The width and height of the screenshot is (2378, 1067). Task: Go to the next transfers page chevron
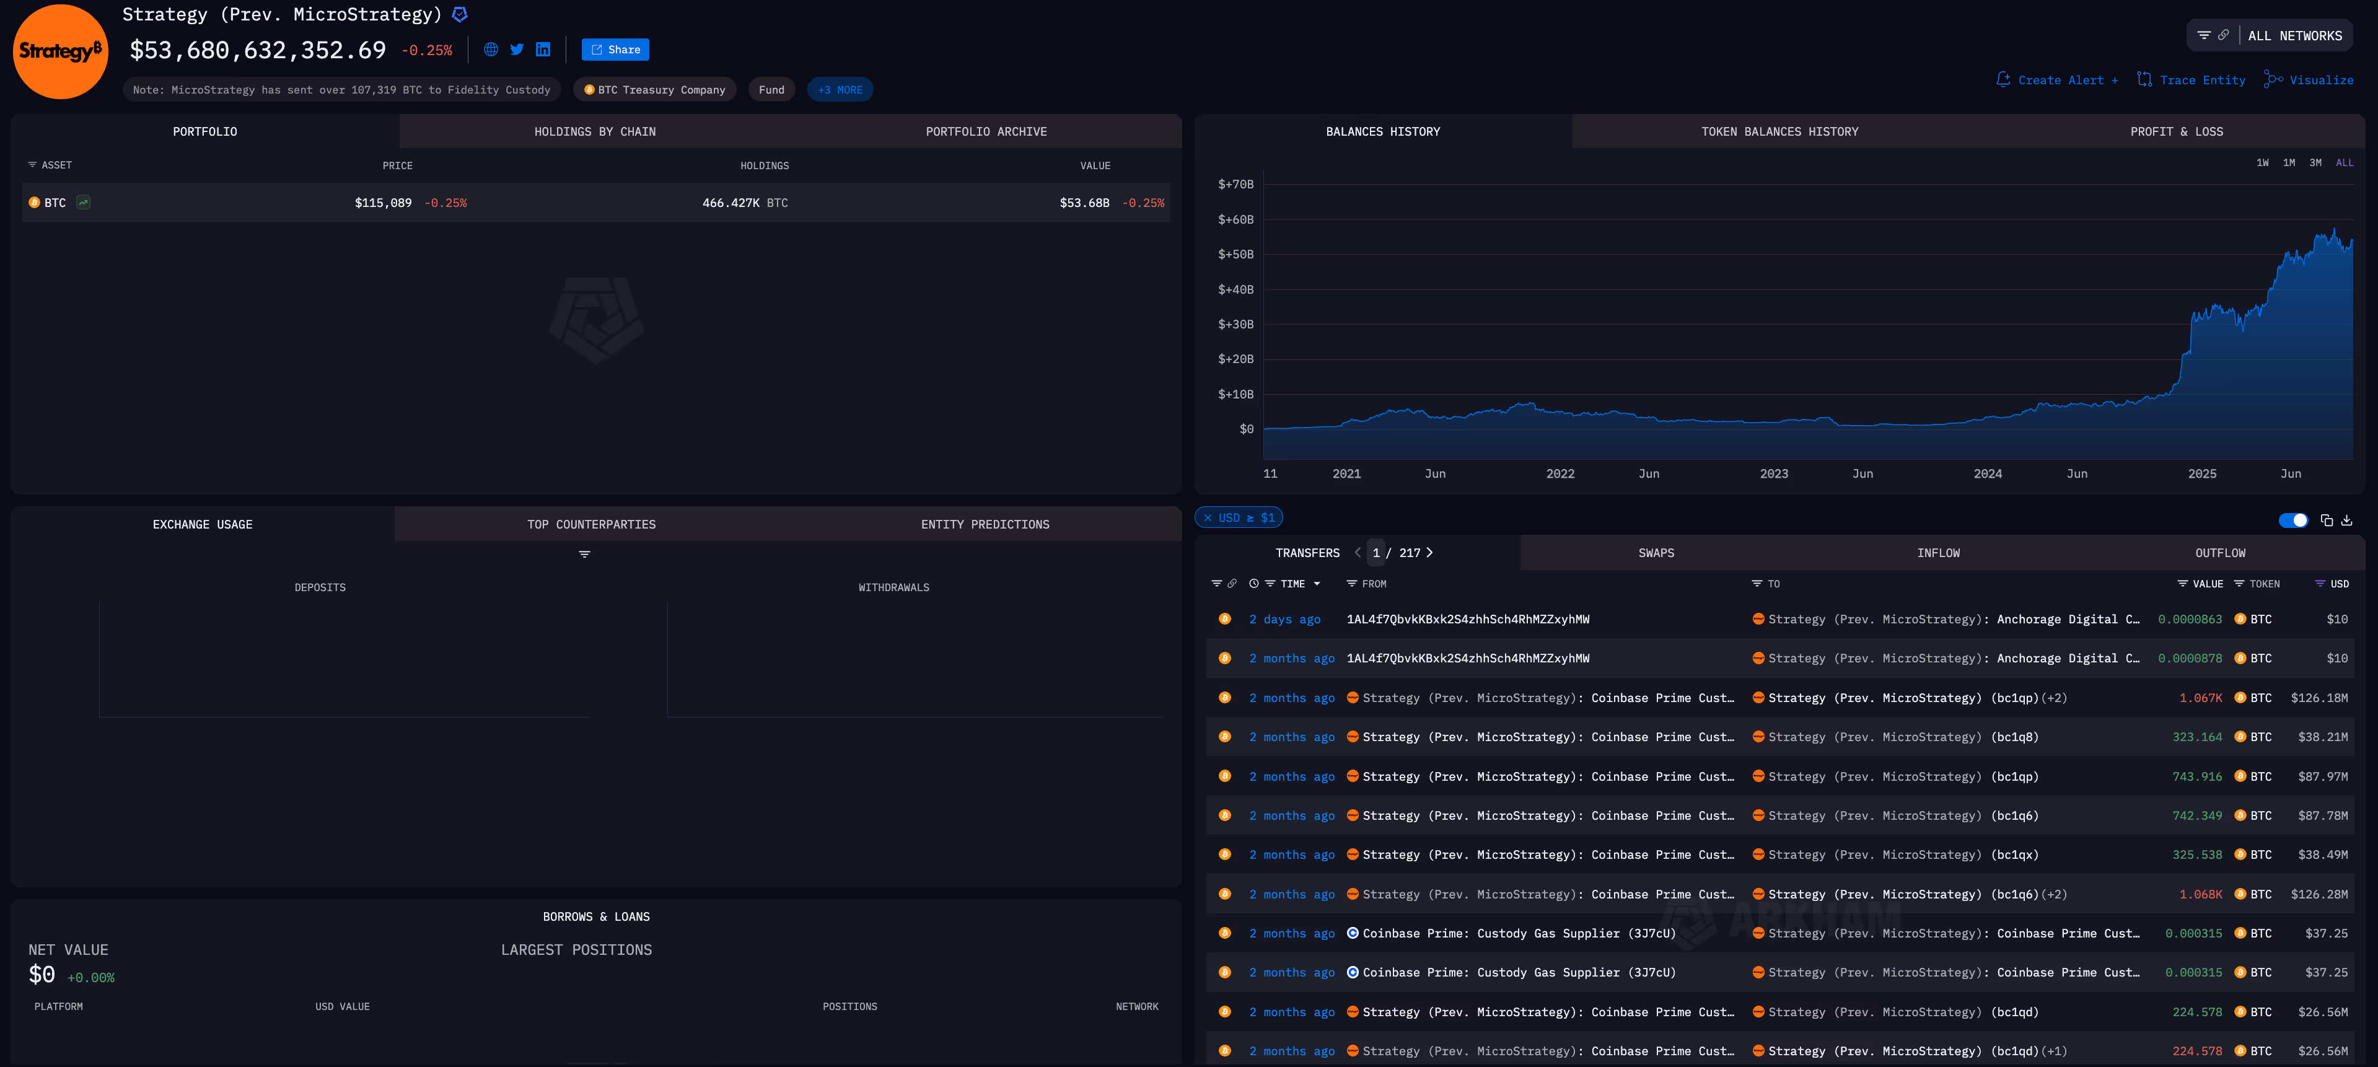pyautogui.click(x=1429, y=553)
